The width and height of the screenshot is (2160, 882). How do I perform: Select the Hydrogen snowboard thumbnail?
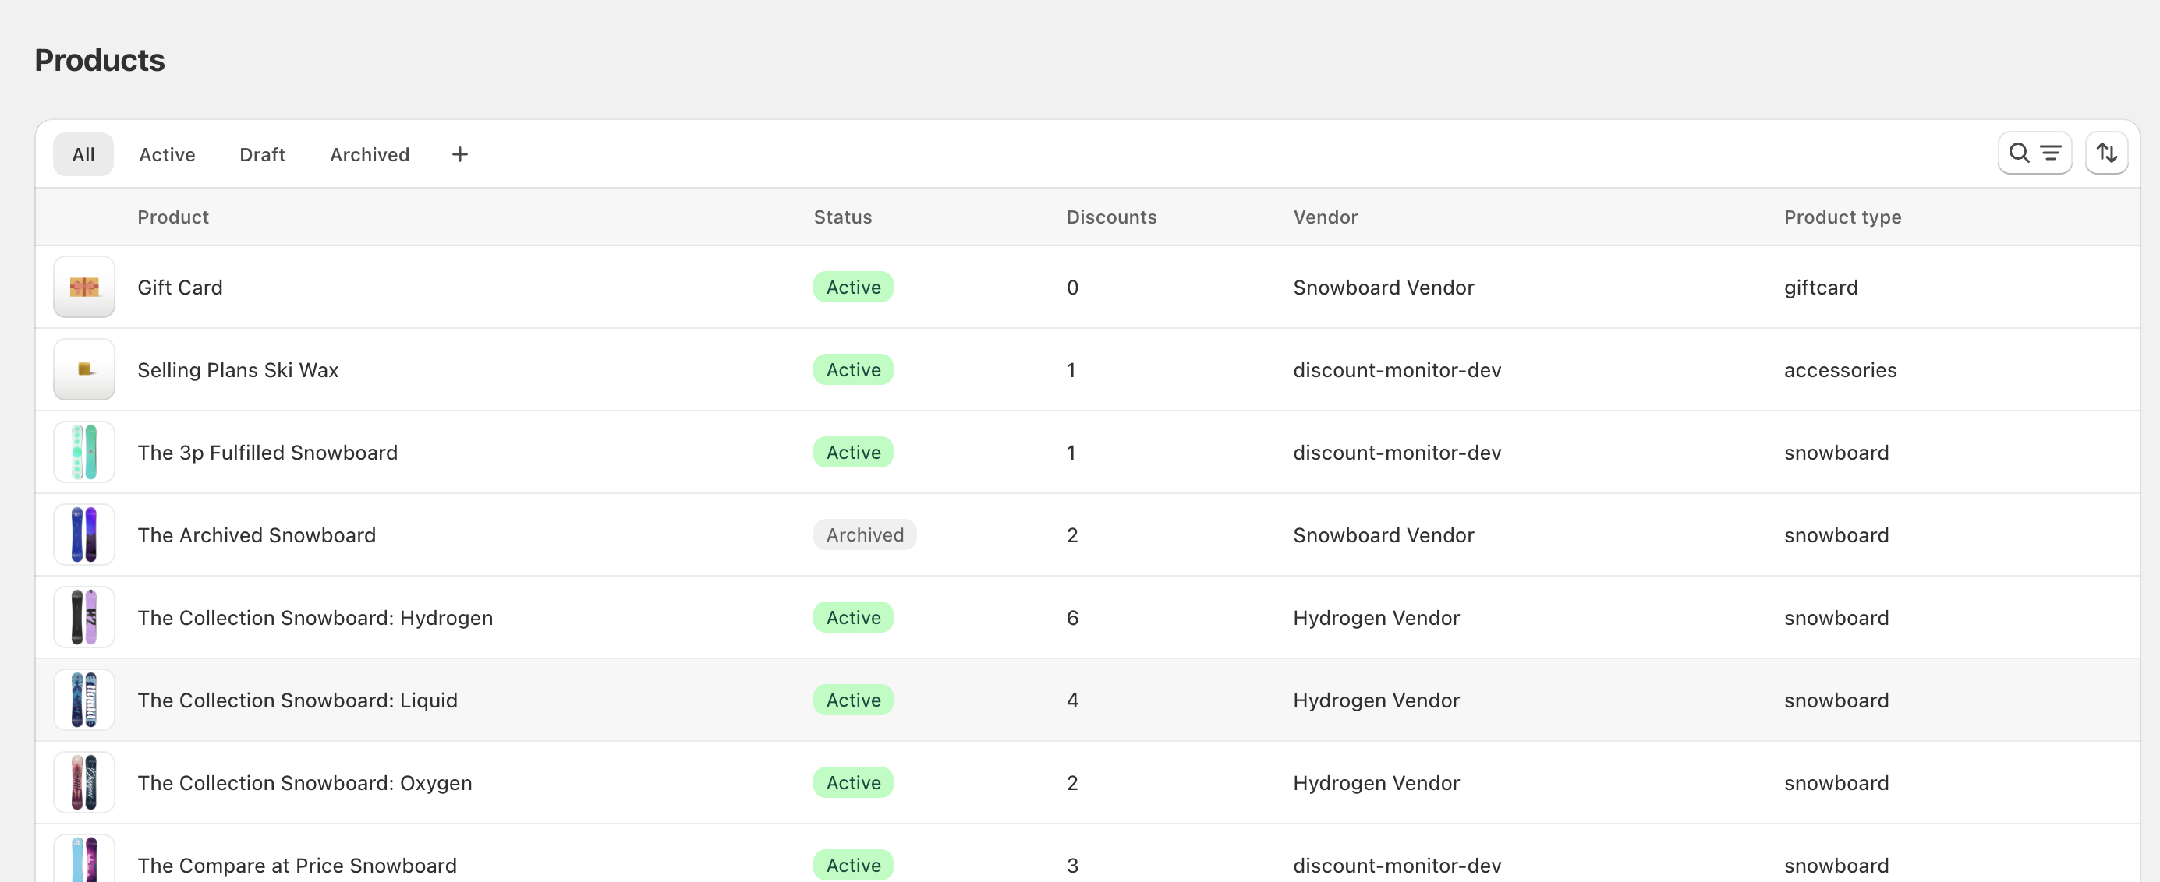coord(84,617)
